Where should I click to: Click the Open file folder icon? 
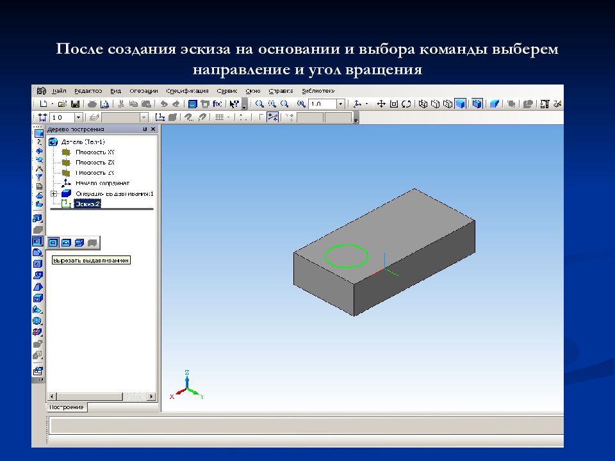point(62,104)
